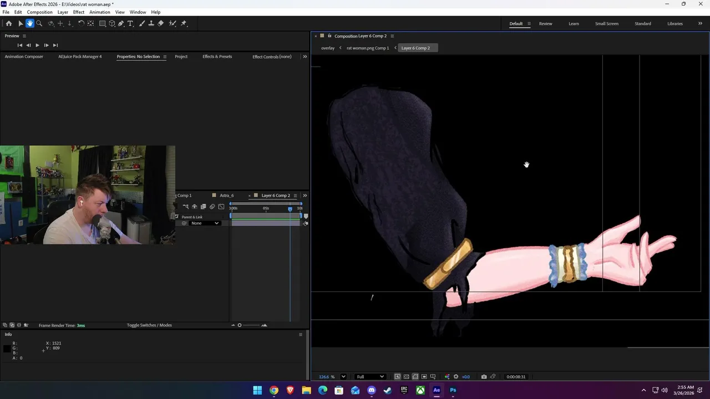Viewport: 710px width, 399px height.
Task: Select the Puppet Pin tool
Action: point(184,23)
